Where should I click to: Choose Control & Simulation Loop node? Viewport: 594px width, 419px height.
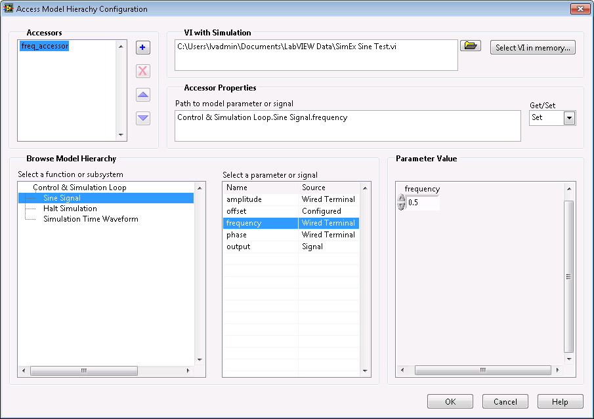click(79, 188)
